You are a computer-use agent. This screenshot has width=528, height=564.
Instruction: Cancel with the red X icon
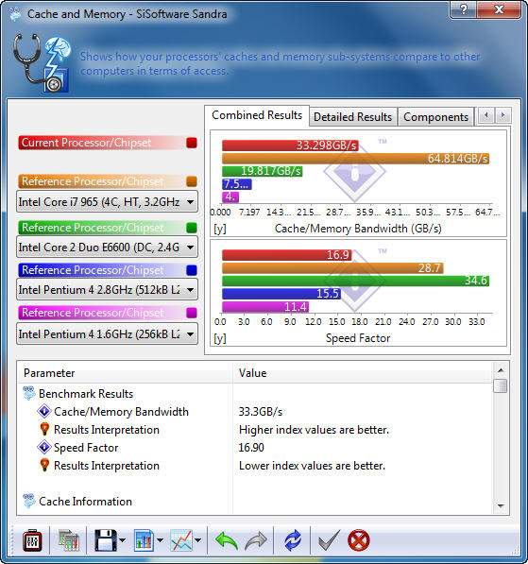coord(359,540)
